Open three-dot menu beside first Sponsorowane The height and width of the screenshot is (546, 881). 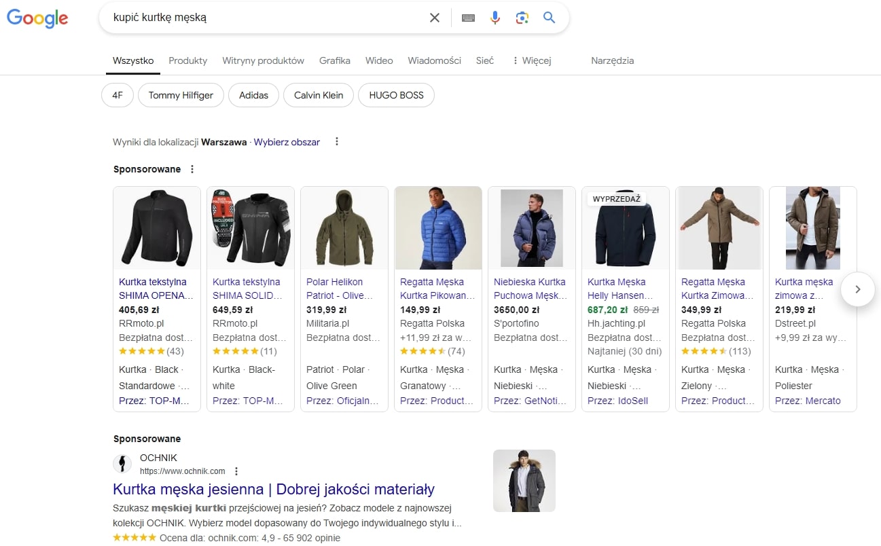click(x=192, y=169)
